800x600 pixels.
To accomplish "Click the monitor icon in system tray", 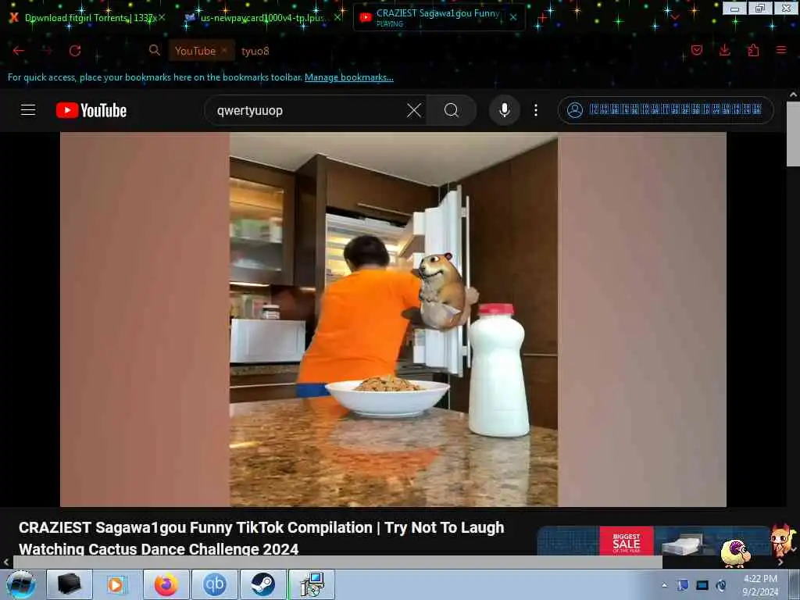I will point(702,585).
